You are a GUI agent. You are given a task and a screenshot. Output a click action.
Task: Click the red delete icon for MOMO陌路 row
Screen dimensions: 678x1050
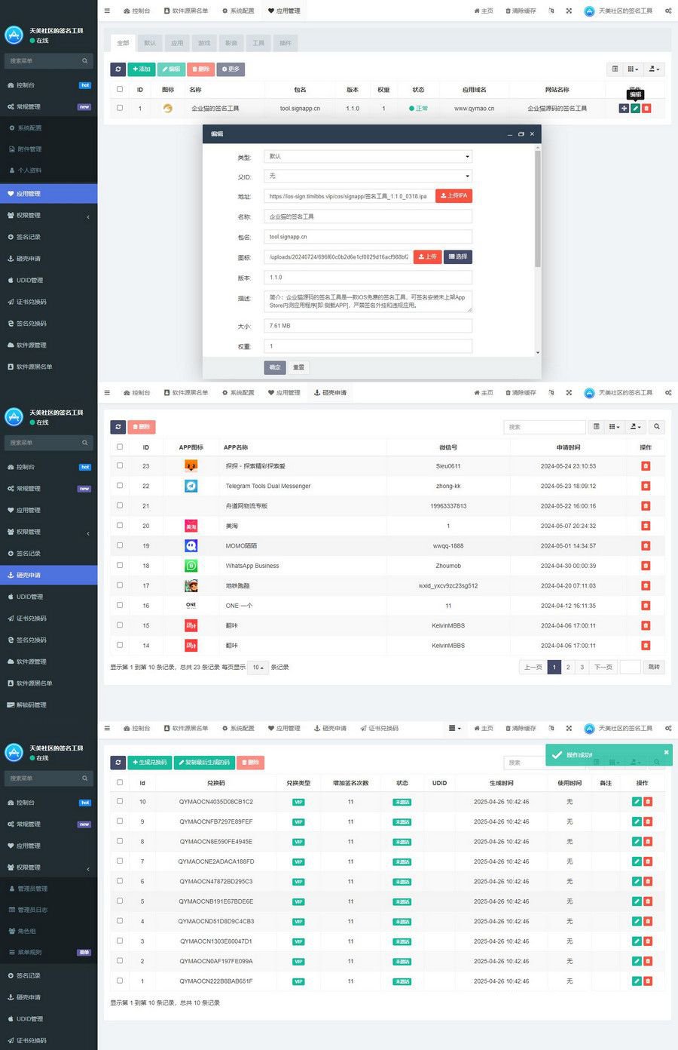(646, 545)
